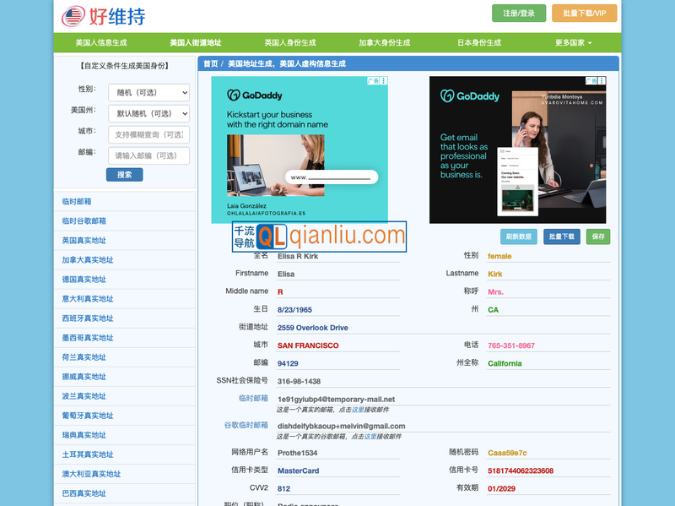The width and height of the screenshot is (675, 506).
Task: Switch to 加拿大身份生成 section
Action: coord(384,41)
